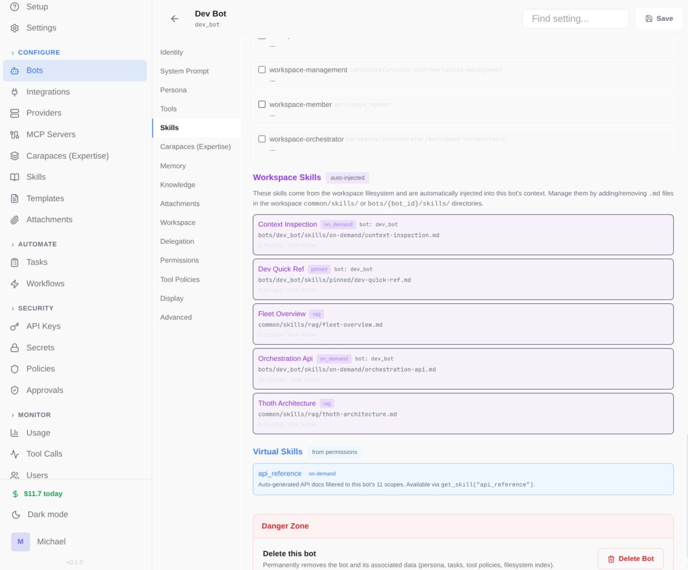Image resolution: width=688 pixels, height=570 pixels.
Task: Select the Workflows icon
Action: [14, 283]
